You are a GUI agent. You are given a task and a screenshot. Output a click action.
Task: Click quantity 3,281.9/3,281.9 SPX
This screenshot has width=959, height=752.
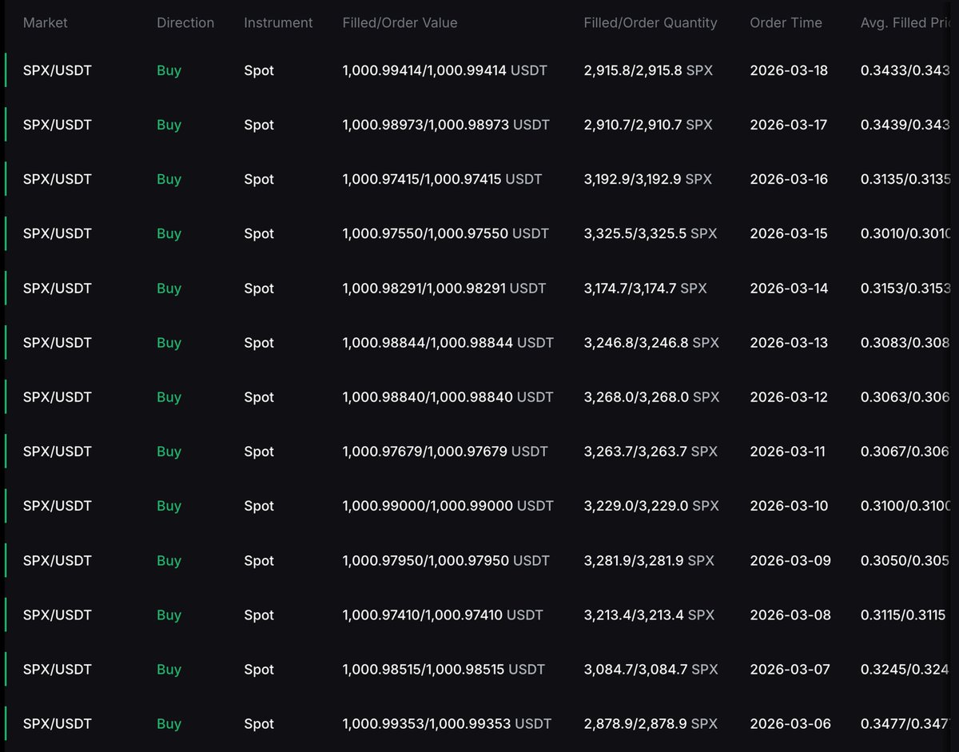click(649, 560)
